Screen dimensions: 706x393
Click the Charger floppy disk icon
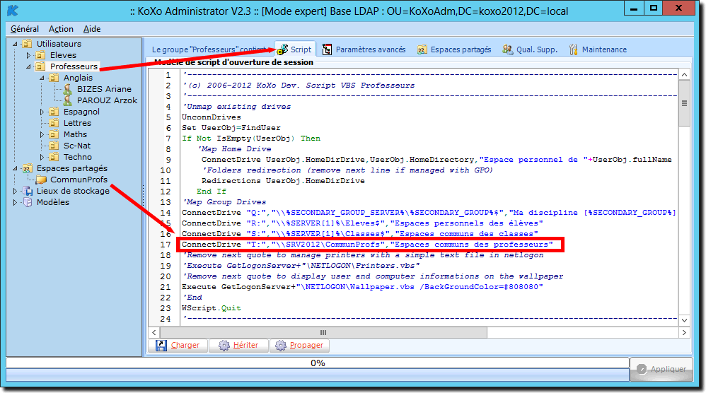[x=161, y=345]
